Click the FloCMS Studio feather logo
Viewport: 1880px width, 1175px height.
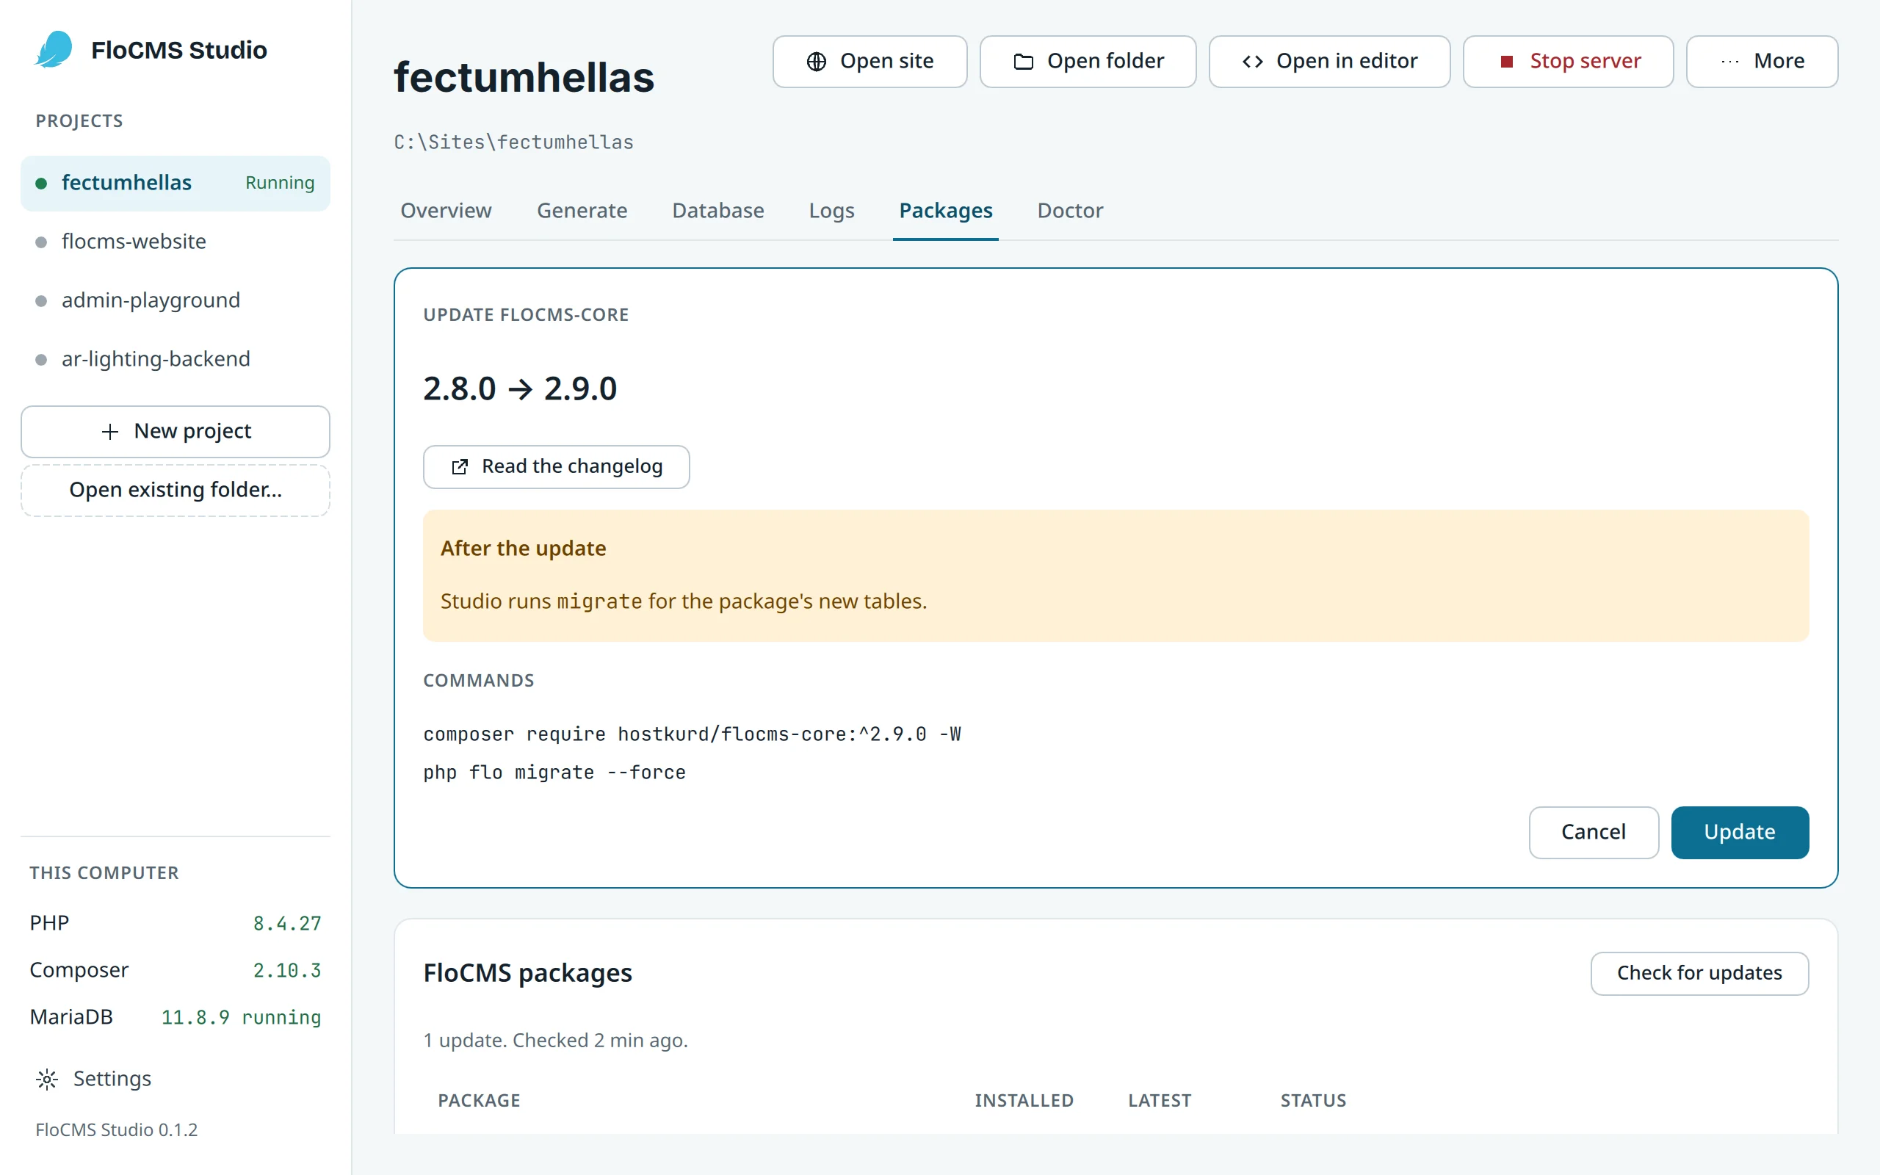(x=54, y=50)
